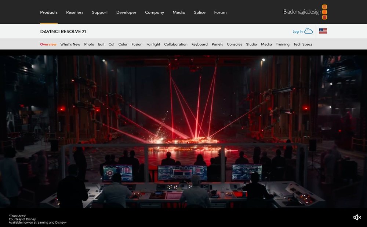The width and height of the screenshot is (367, 227).
Task: Open the Media top navigation item
Action: pos(179,12)
